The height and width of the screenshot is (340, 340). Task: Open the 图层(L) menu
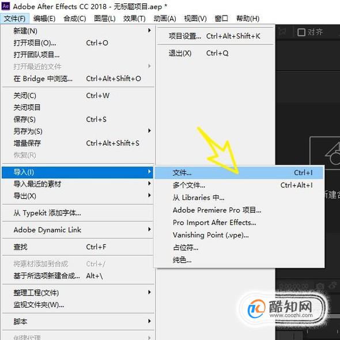point(105,18)
